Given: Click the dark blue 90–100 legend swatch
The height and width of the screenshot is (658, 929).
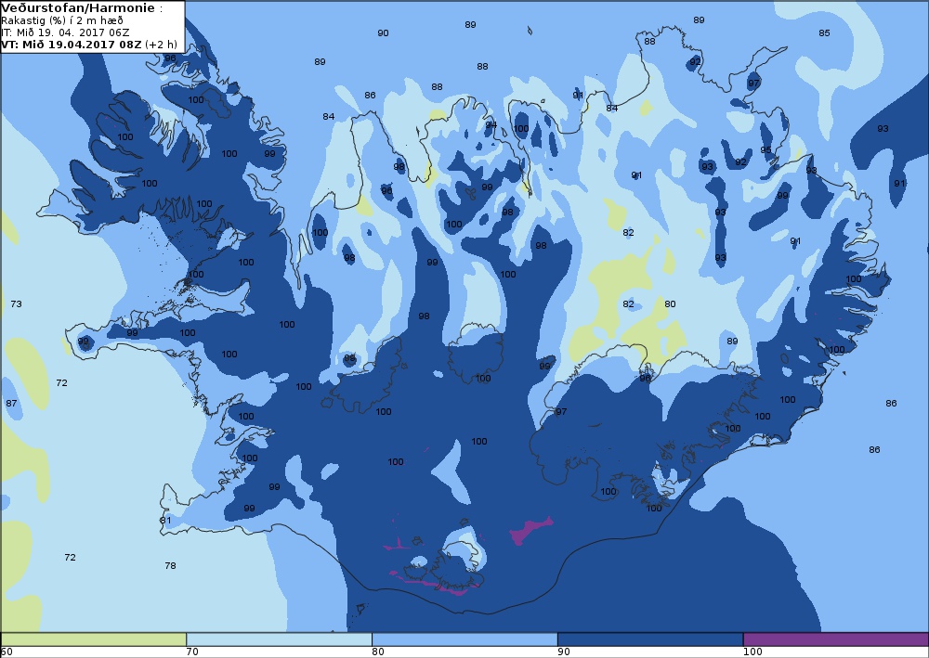Looking at the screenshot, I should 650,639.
